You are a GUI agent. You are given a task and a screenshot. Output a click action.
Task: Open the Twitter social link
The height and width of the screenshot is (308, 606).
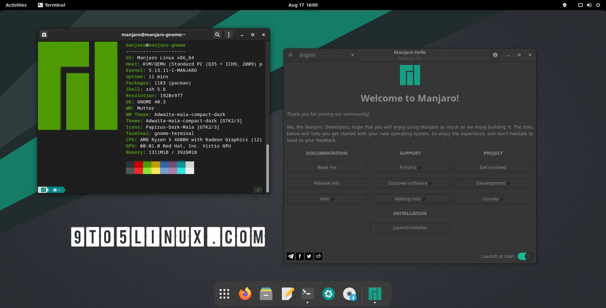coord(309,256)
